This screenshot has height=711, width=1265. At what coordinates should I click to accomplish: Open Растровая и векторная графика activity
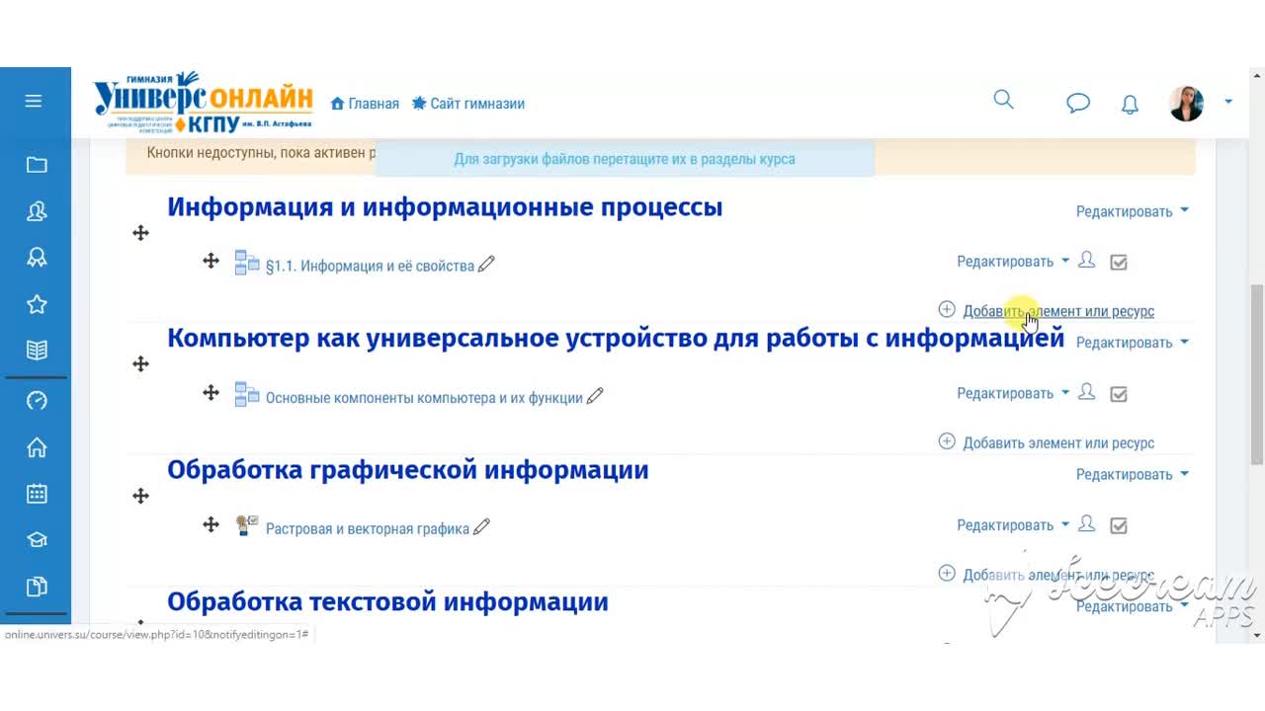click(368, 529)
